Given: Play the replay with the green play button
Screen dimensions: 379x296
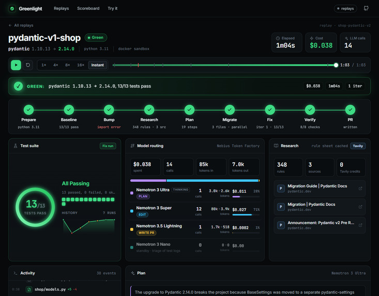Looking at the screenshot, I should point(16,65).
